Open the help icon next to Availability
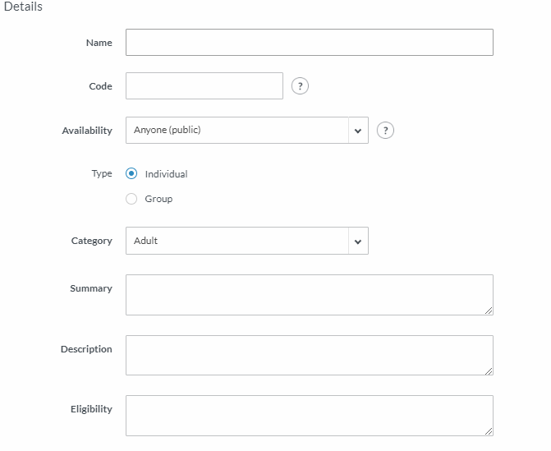This screenshot has width=551, height=451. pos(385,131)
